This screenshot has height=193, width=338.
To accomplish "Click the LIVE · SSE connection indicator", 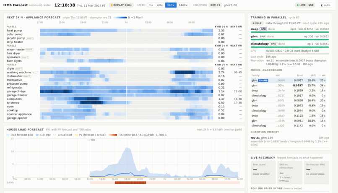I will tap(305, 5).
